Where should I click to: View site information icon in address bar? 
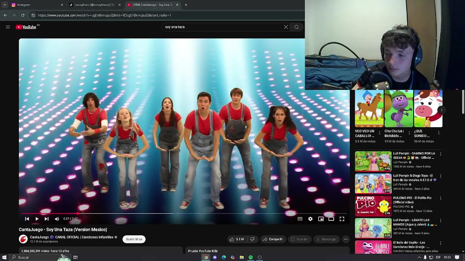[33, 15]
